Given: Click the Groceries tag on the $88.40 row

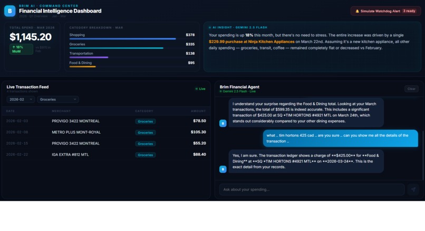Looking at the screenshot, I should (x=146, y=155).
